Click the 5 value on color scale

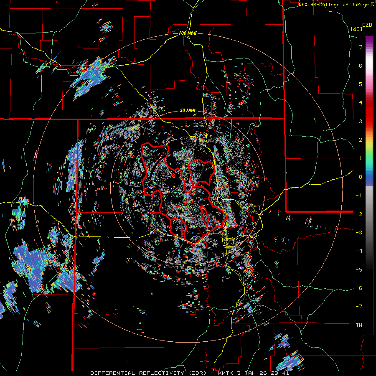click(361, 84)
